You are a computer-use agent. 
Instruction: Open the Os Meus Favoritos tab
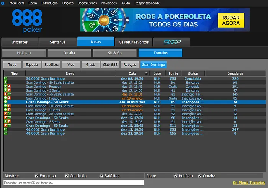click(134, 42)
